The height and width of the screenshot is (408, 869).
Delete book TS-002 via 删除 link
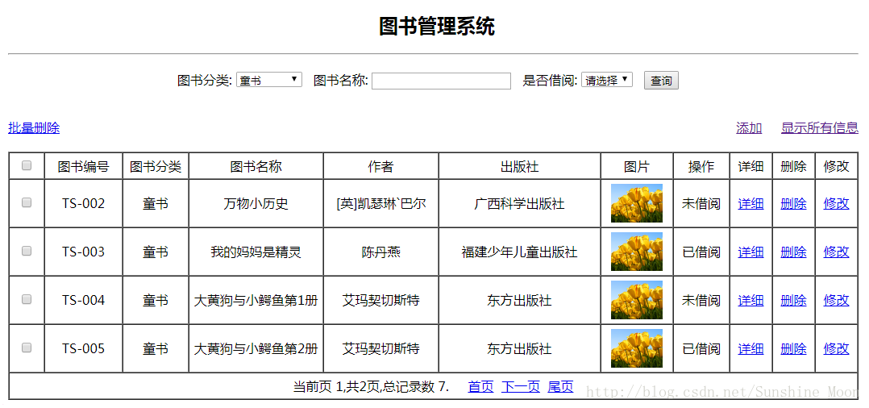[x=793, y=203]
